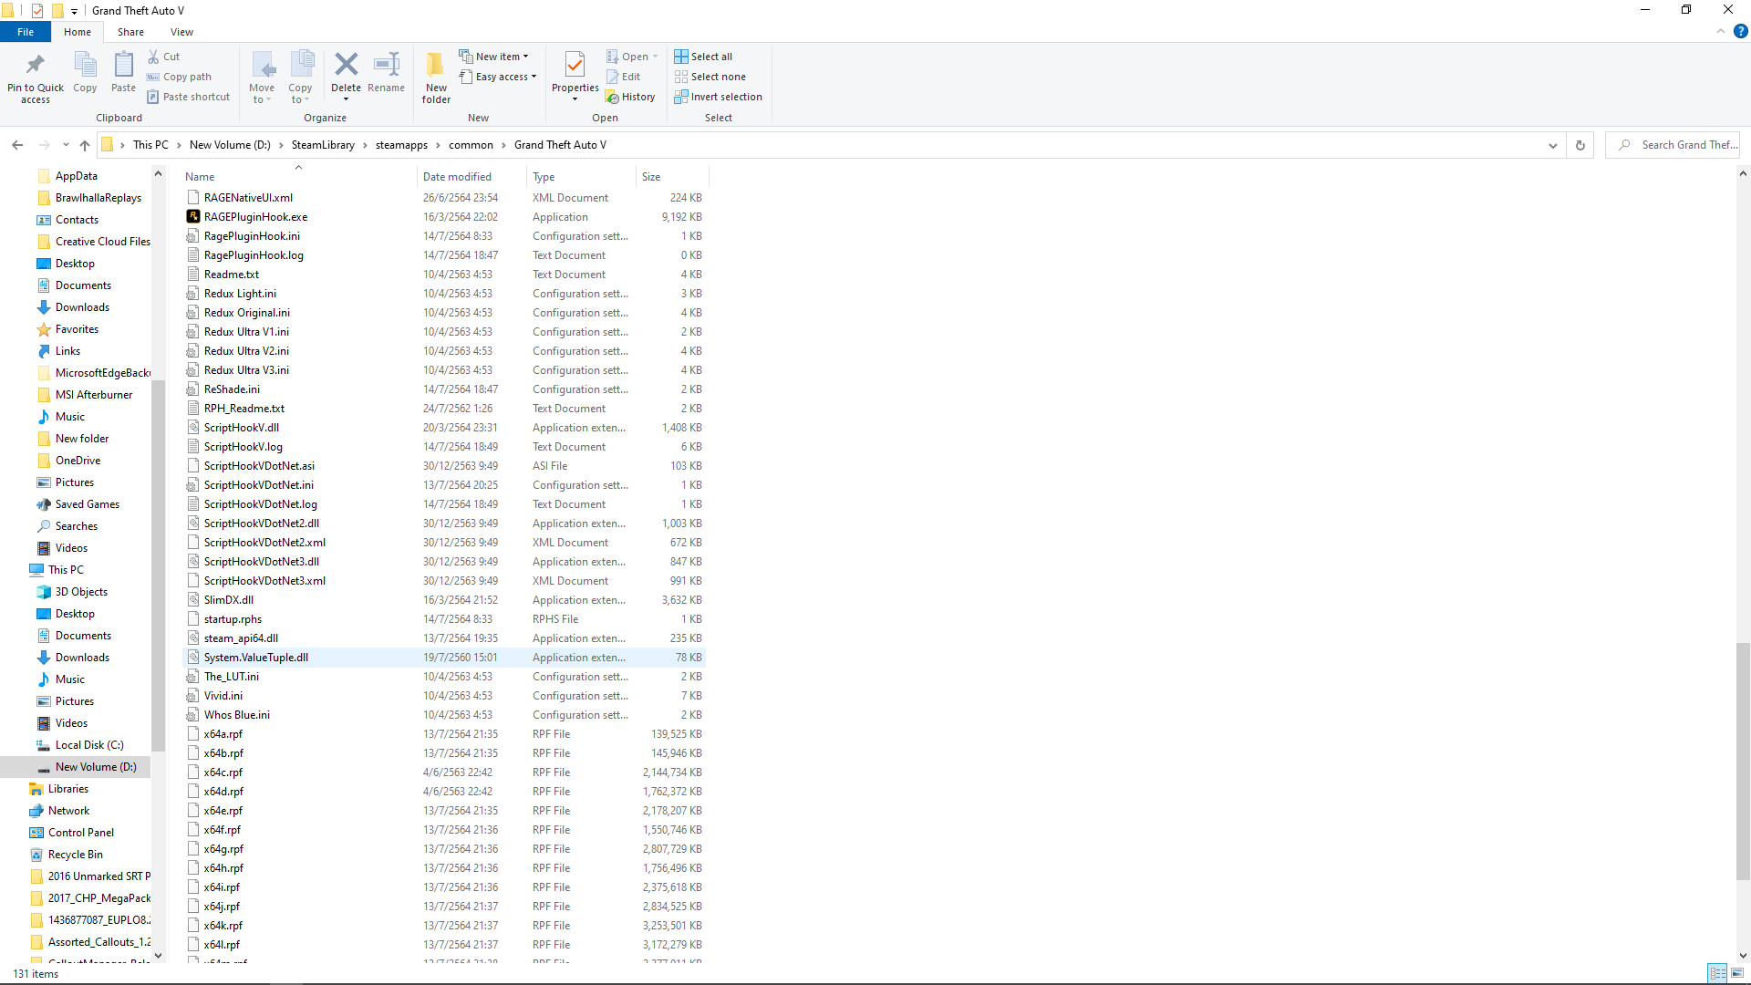Click the Delete icon in ribbon

tap(346, 66)
